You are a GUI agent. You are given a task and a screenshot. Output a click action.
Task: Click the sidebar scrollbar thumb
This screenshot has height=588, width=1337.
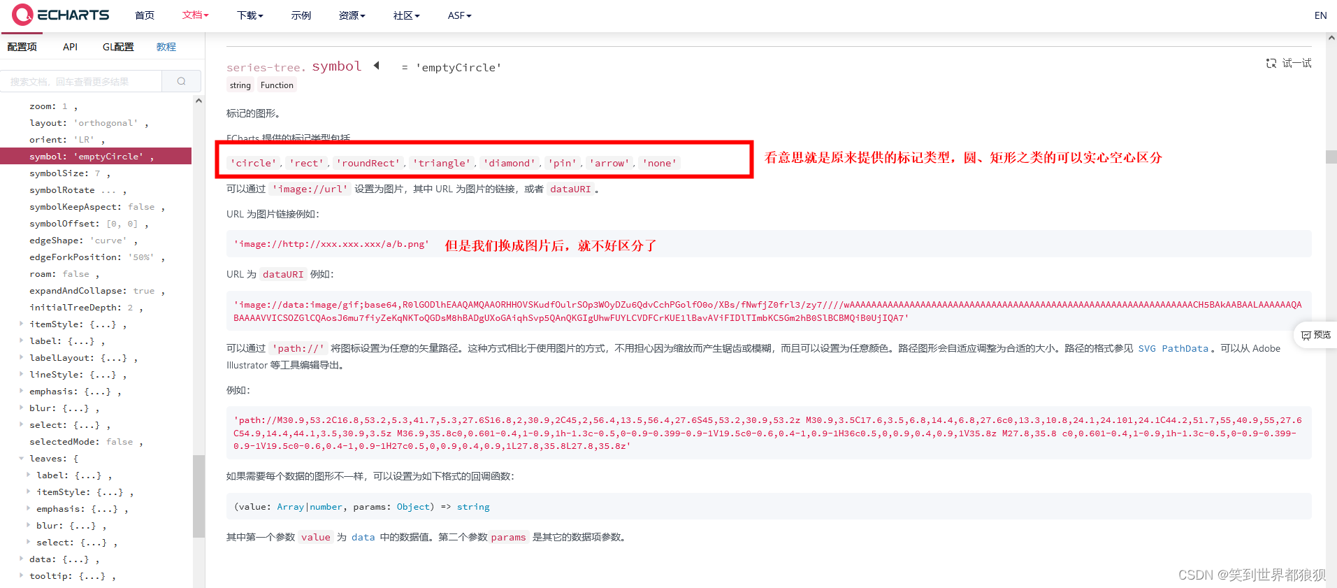point(198,496)
